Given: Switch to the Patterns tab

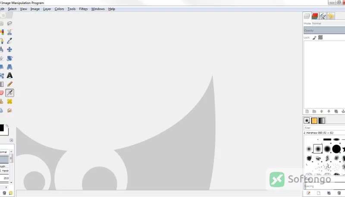Looking at the screenshot, I should click(314, 121).
